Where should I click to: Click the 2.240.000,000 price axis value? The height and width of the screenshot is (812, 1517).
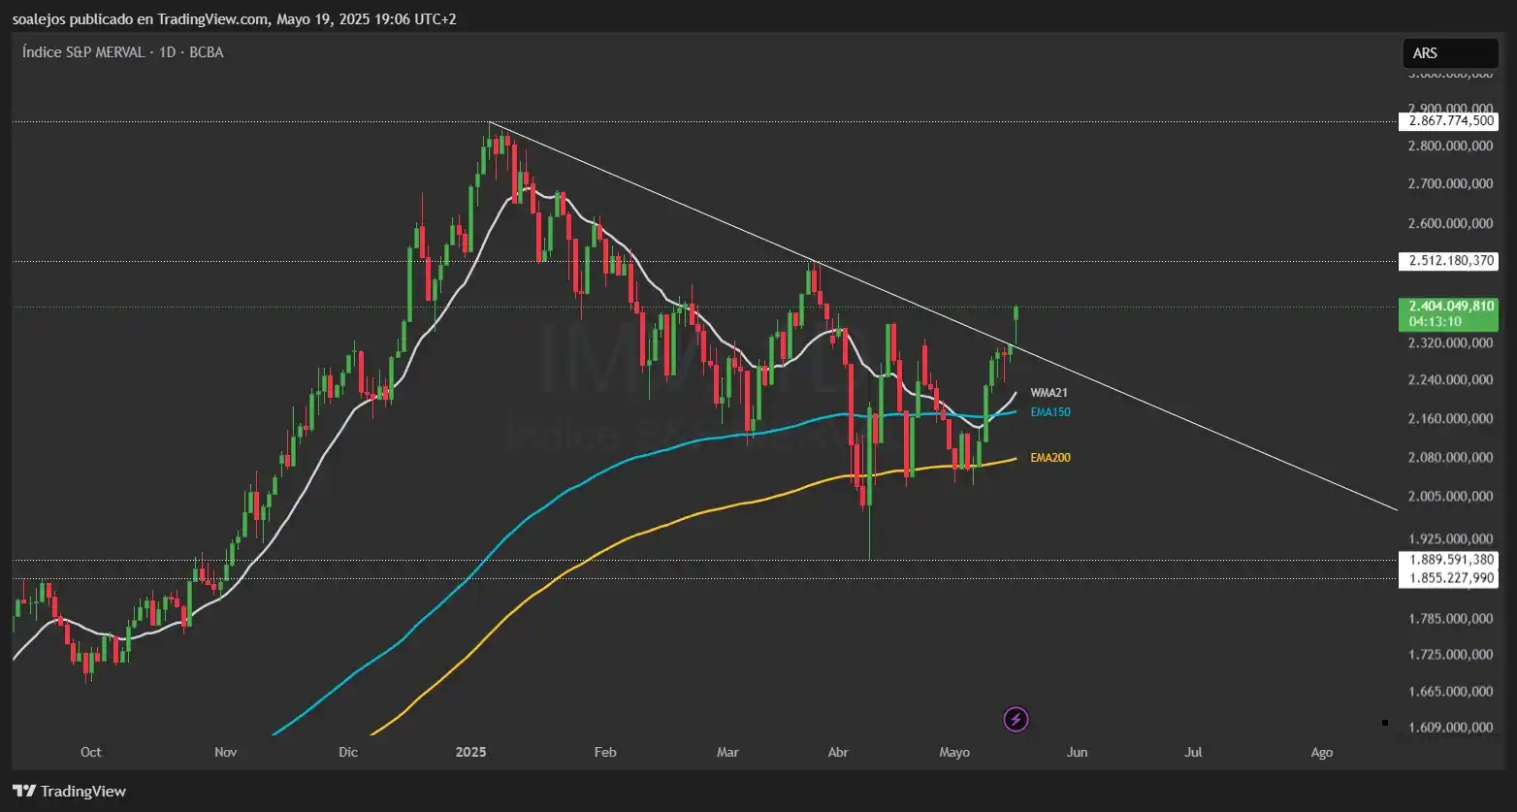(1451, 380)
